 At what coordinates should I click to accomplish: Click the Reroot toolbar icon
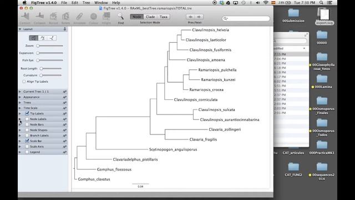pos(53,17)
